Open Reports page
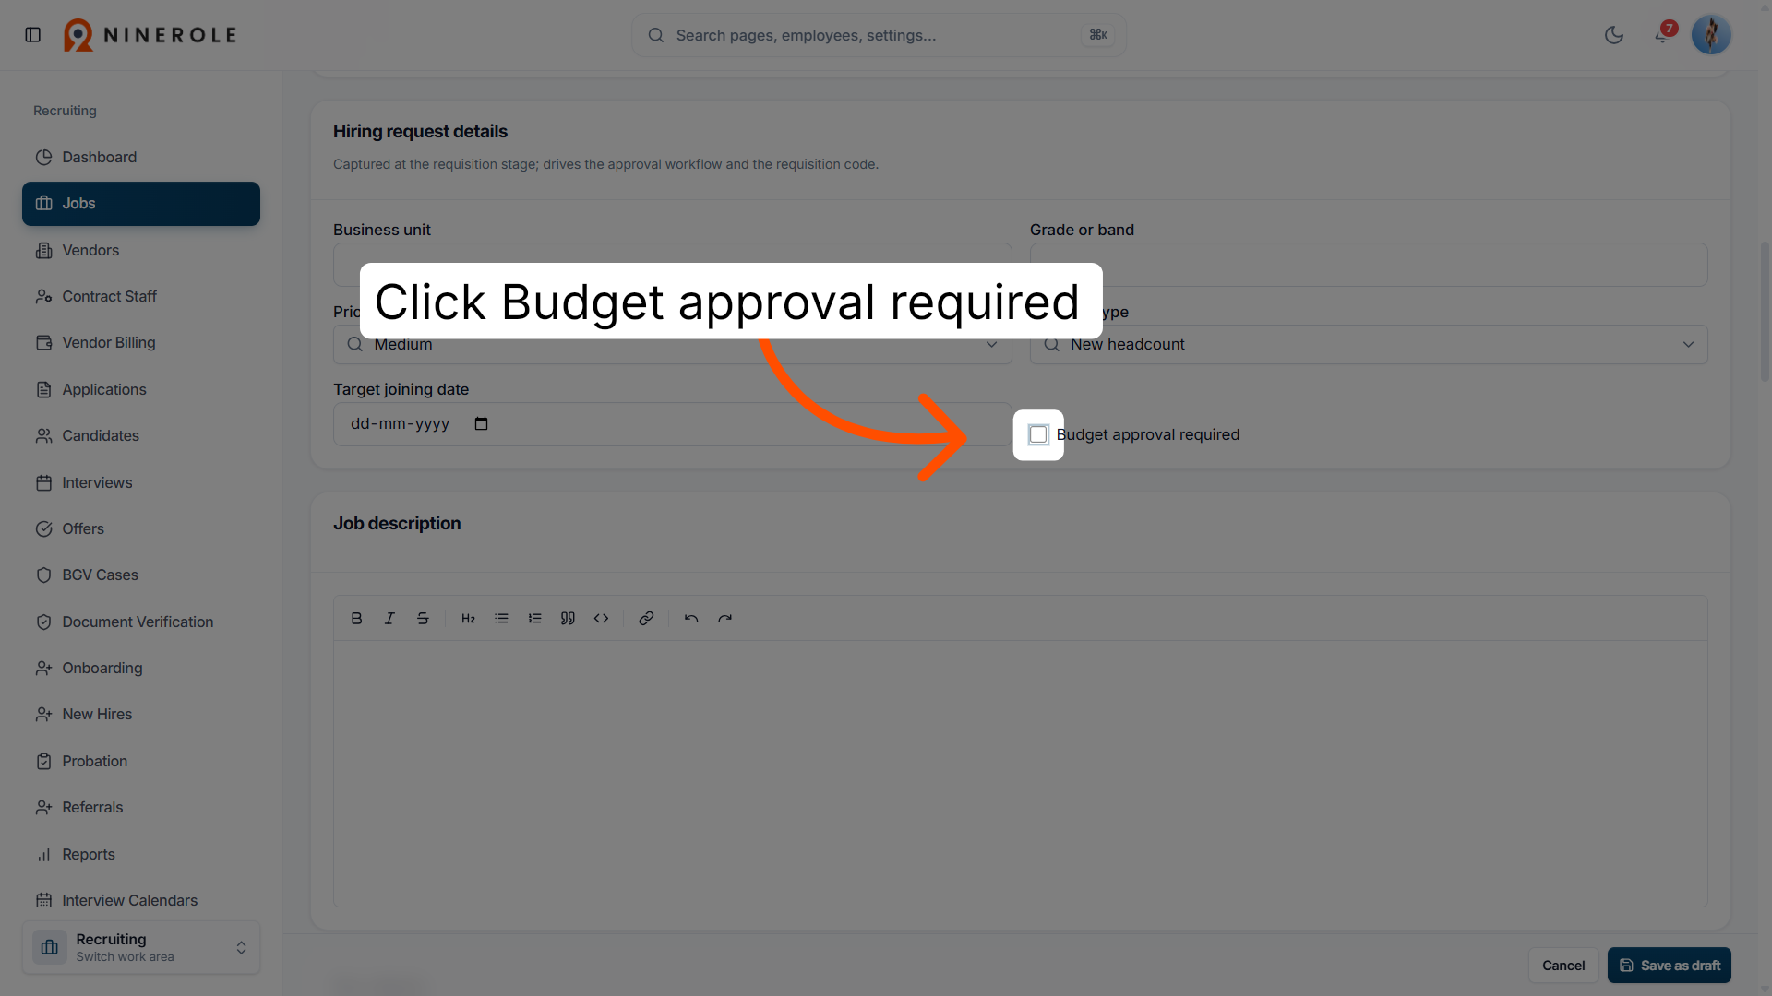 point(141,854)
